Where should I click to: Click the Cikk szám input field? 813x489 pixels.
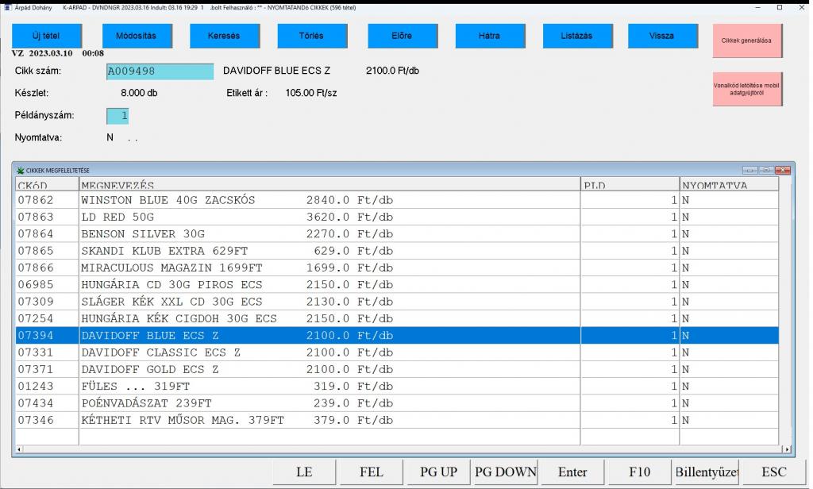click(160, 71)
